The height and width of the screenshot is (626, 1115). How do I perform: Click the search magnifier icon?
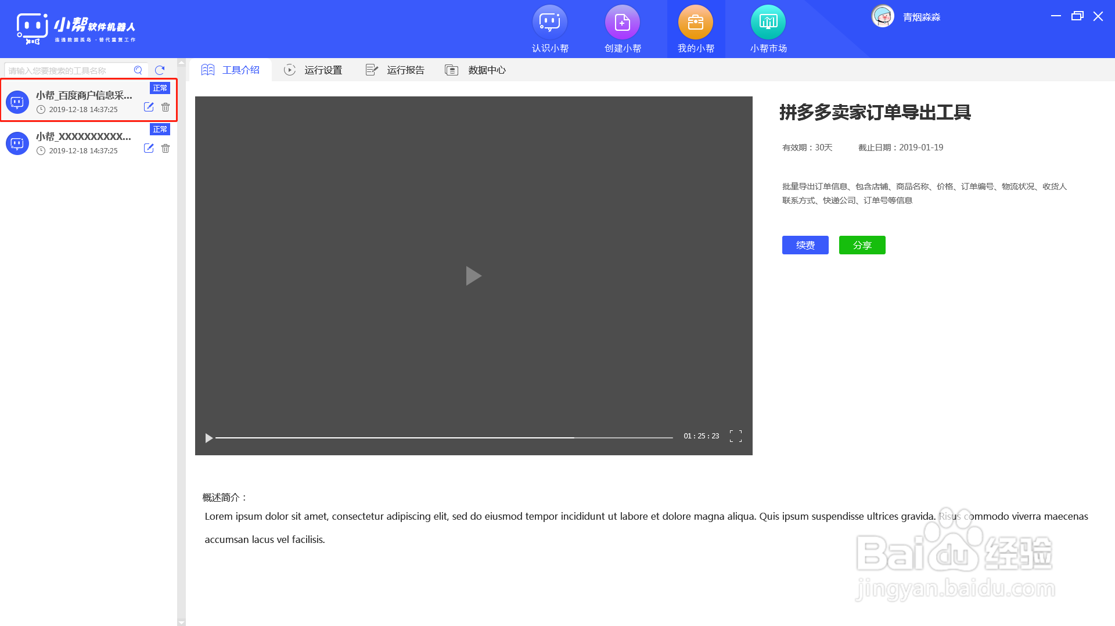[x=138, y=70]
